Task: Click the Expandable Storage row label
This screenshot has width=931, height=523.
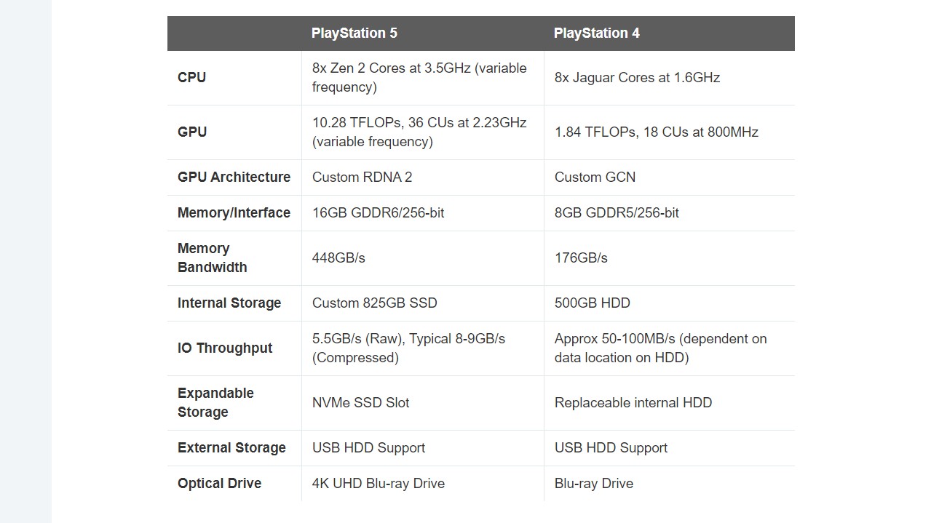Action: (215, 402)
